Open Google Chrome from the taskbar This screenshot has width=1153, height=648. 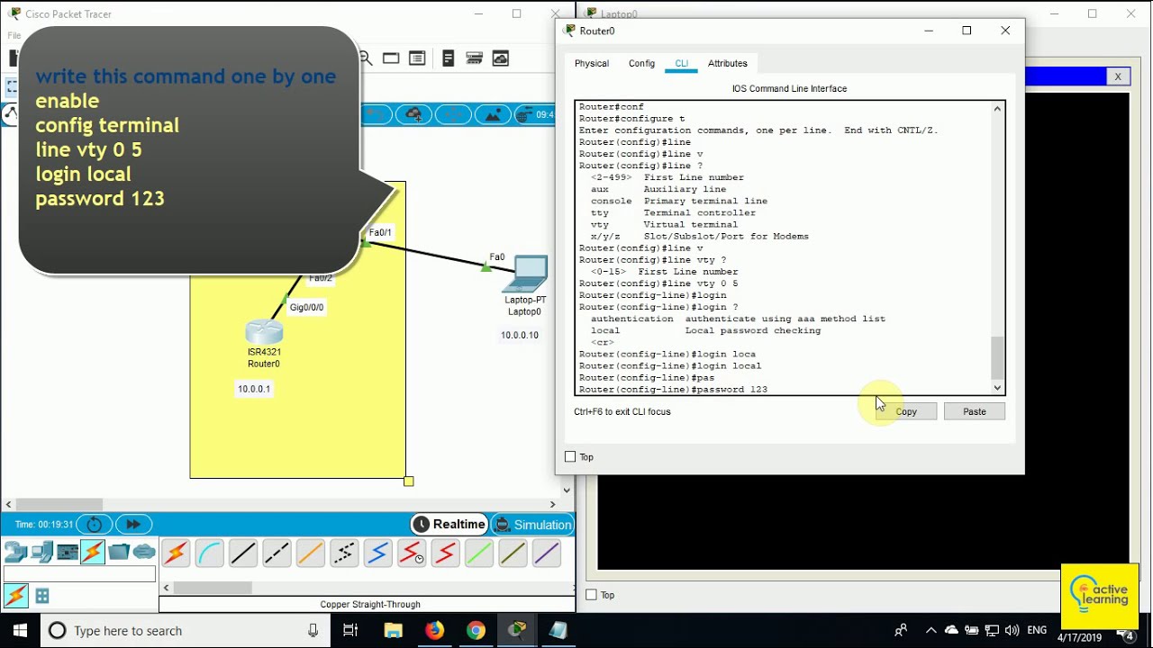coord(476,631)
